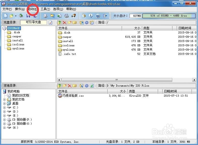Open the 文件(F) menu
The height and width of the screenshot is (145, 198).
point(7,9)
